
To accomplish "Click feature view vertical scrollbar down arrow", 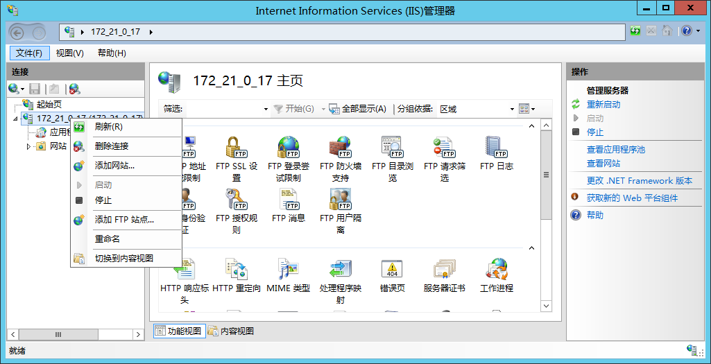I will (x=546, y=306).
